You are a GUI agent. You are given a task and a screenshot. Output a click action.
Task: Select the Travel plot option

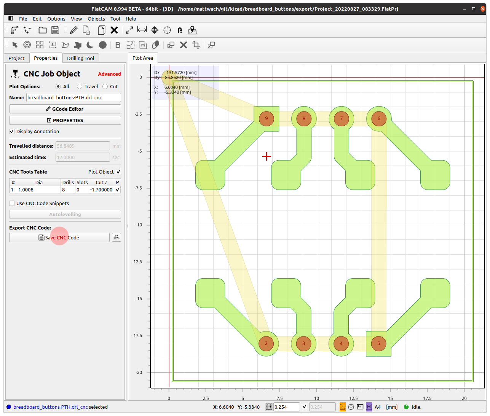tap(79, 86)
